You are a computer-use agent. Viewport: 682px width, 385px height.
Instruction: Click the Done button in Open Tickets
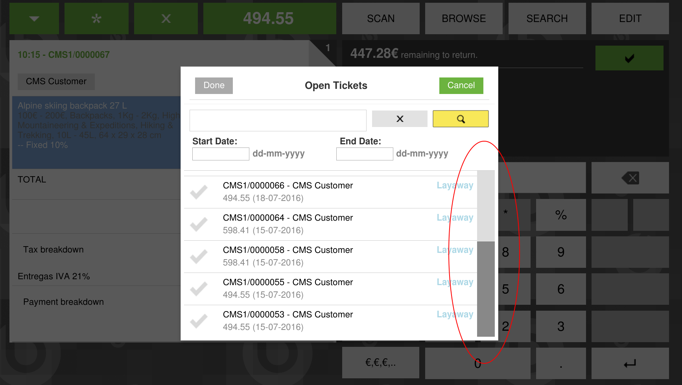[214, 85]
